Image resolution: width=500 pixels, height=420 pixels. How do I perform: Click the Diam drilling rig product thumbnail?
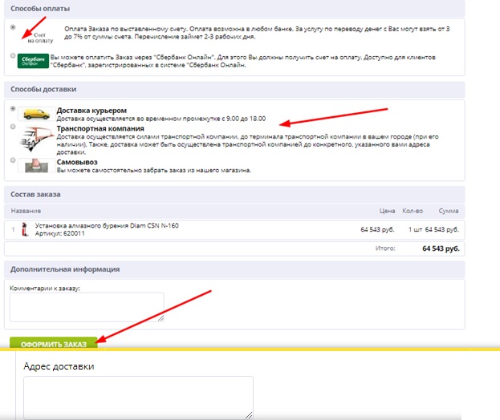click(x=25, y=229)
